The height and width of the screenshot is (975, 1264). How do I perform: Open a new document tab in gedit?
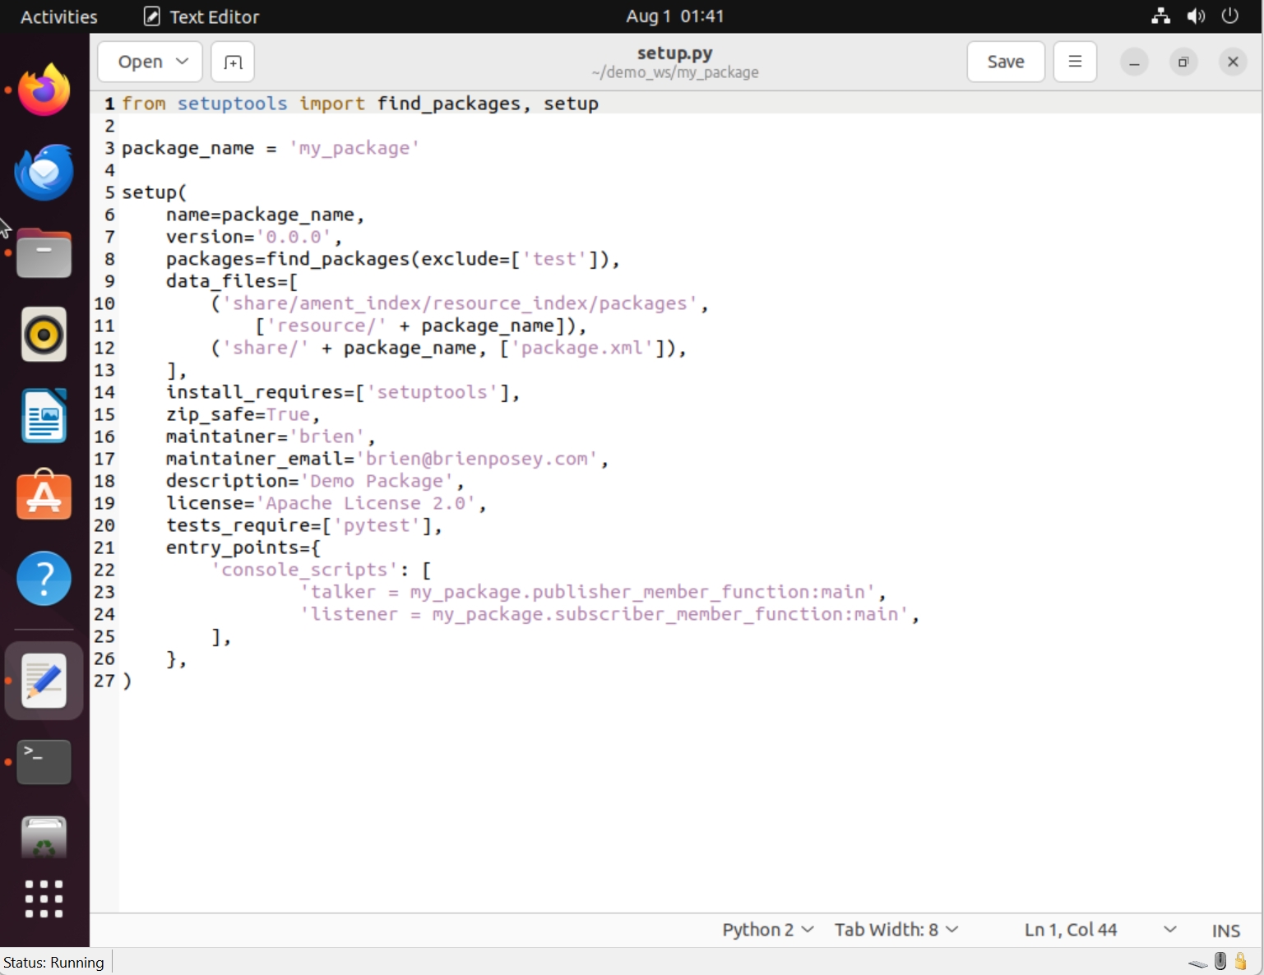[233, 62]
